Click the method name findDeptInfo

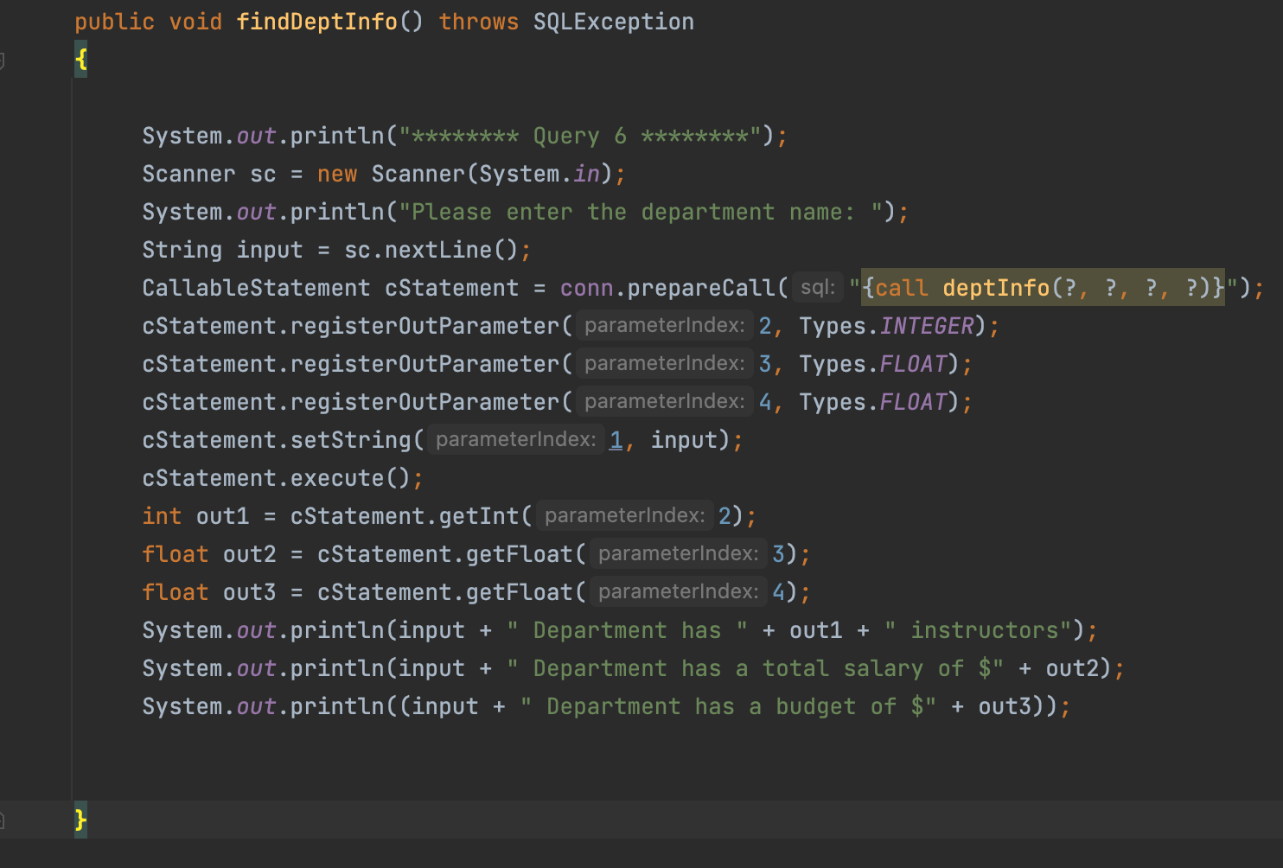coord(320,21)
